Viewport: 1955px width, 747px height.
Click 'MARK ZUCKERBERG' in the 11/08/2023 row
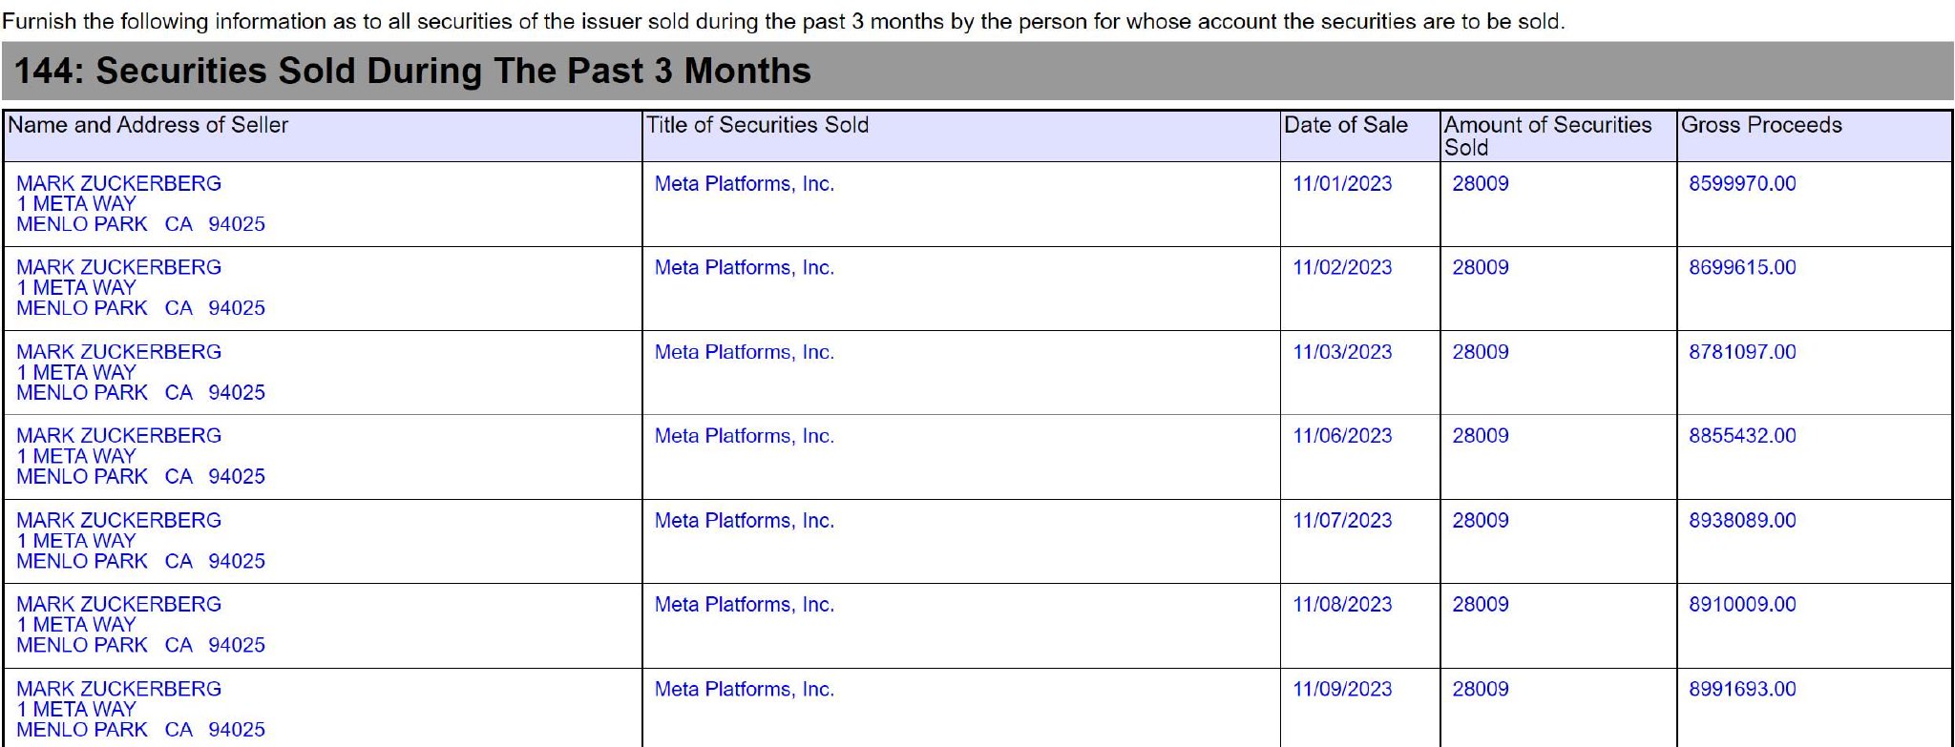(118, 605)
